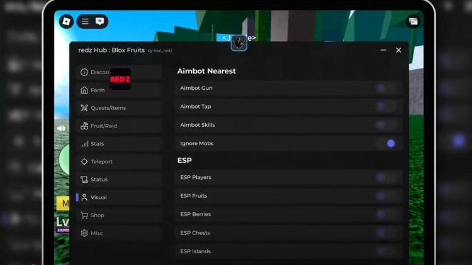472x265 pixels.
Task: Disable the Ignore Mobs toggle
Action: (x=386, y=143)
